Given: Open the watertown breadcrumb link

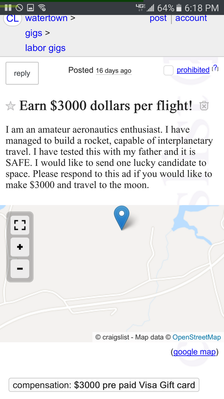Looking at the screenshot, I should (x=46, y=18).
